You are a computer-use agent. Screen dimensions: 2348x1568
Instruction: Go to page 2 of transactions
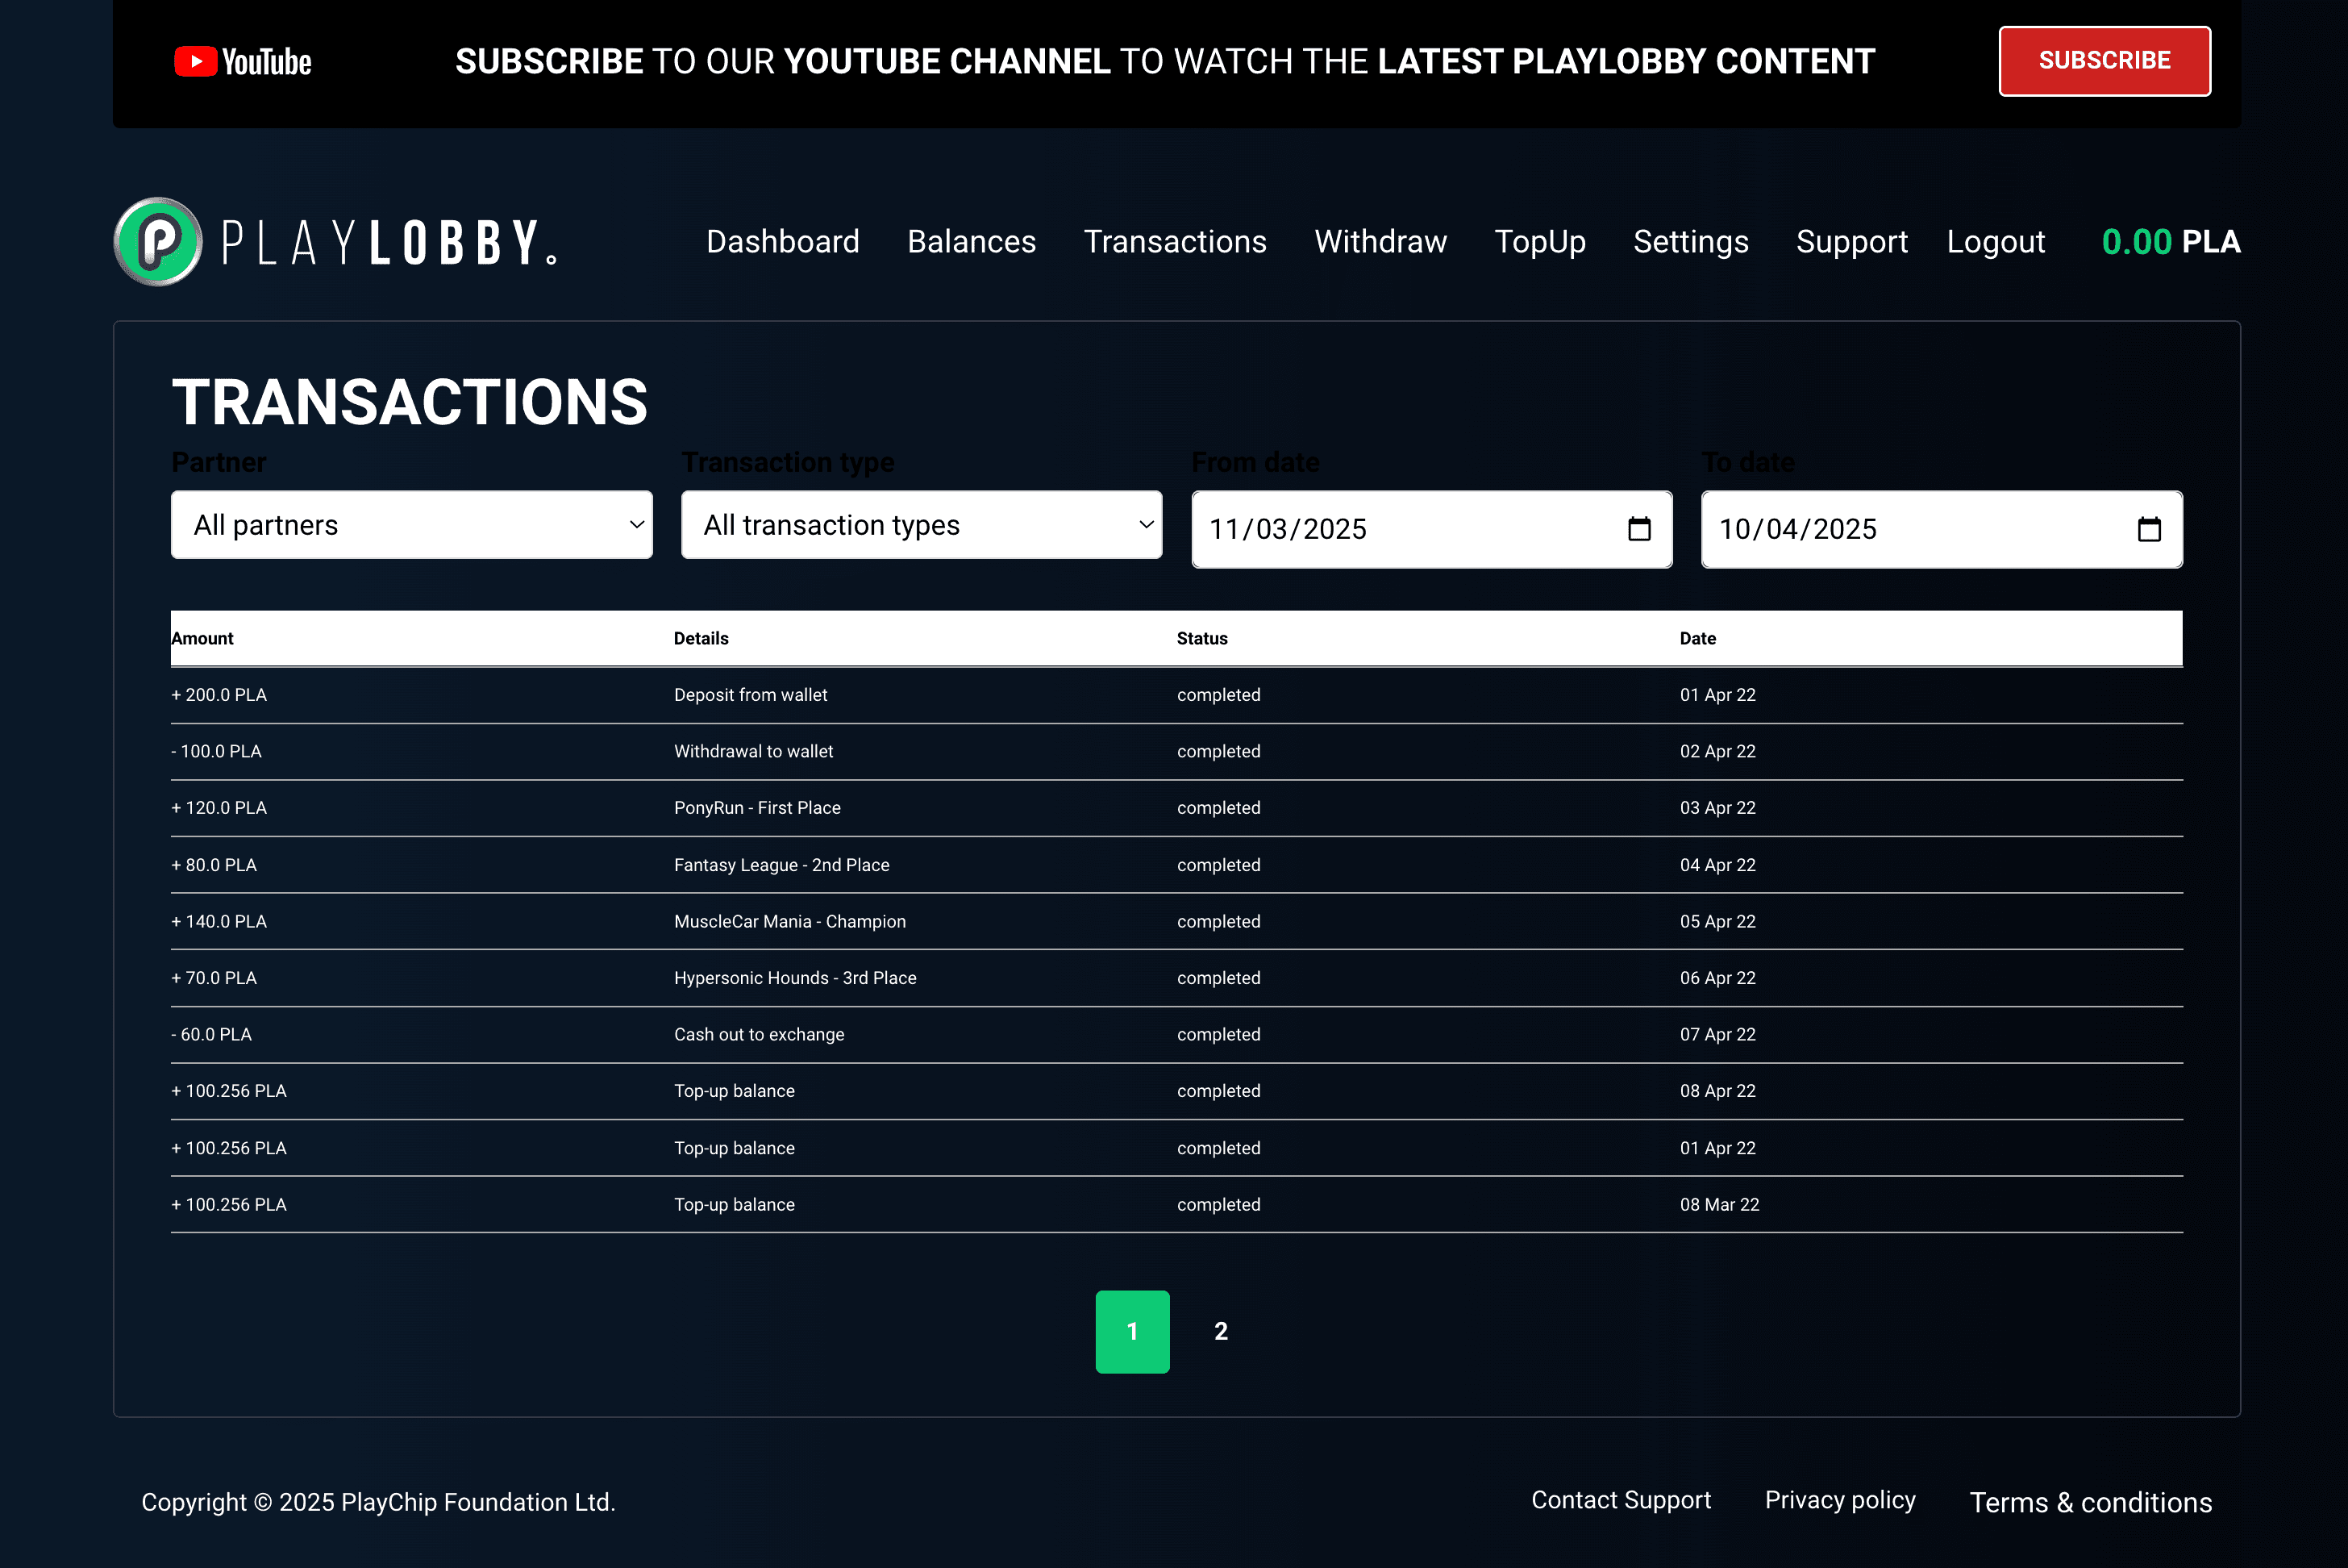(1221, 1332)
